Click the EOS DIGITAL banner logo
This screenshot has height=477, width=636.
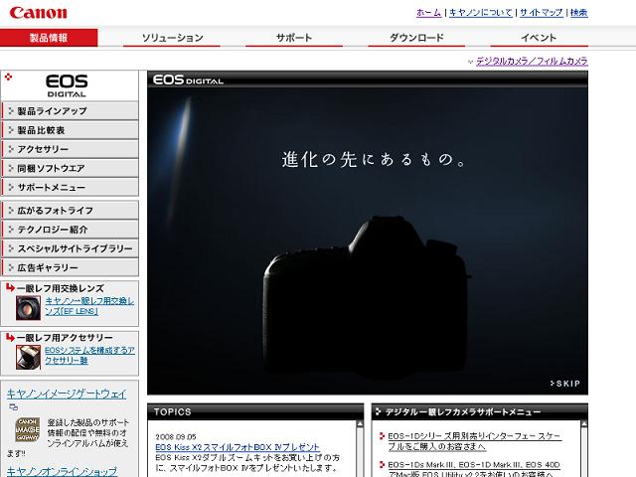(x=188, y=79)
